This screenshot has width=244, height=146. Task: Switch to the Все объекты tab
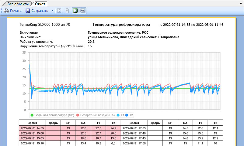pos(18,4)
